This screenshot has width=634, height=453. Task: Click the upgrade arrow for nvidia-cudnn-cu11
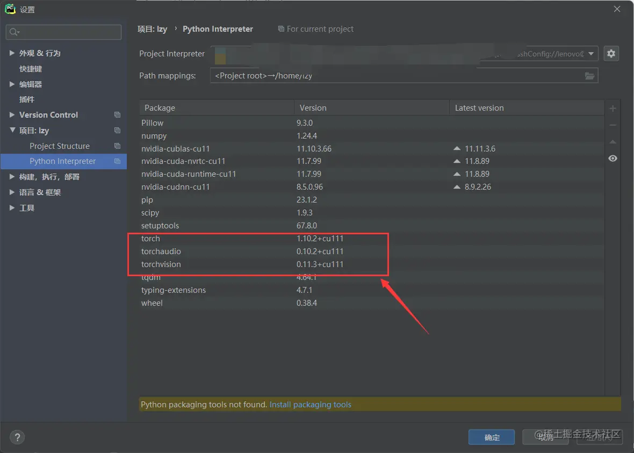(457, 187)
